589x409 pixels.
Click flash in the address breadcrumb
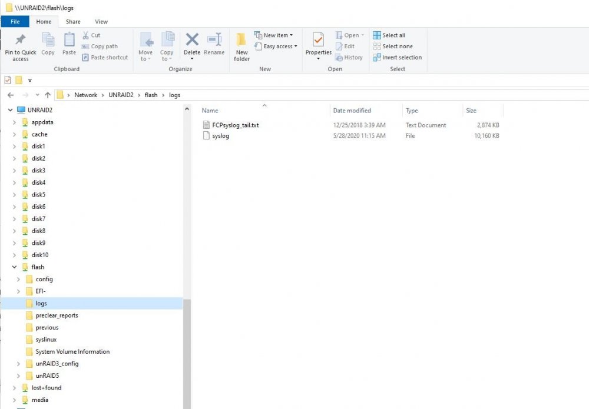[x=151, y=95]
